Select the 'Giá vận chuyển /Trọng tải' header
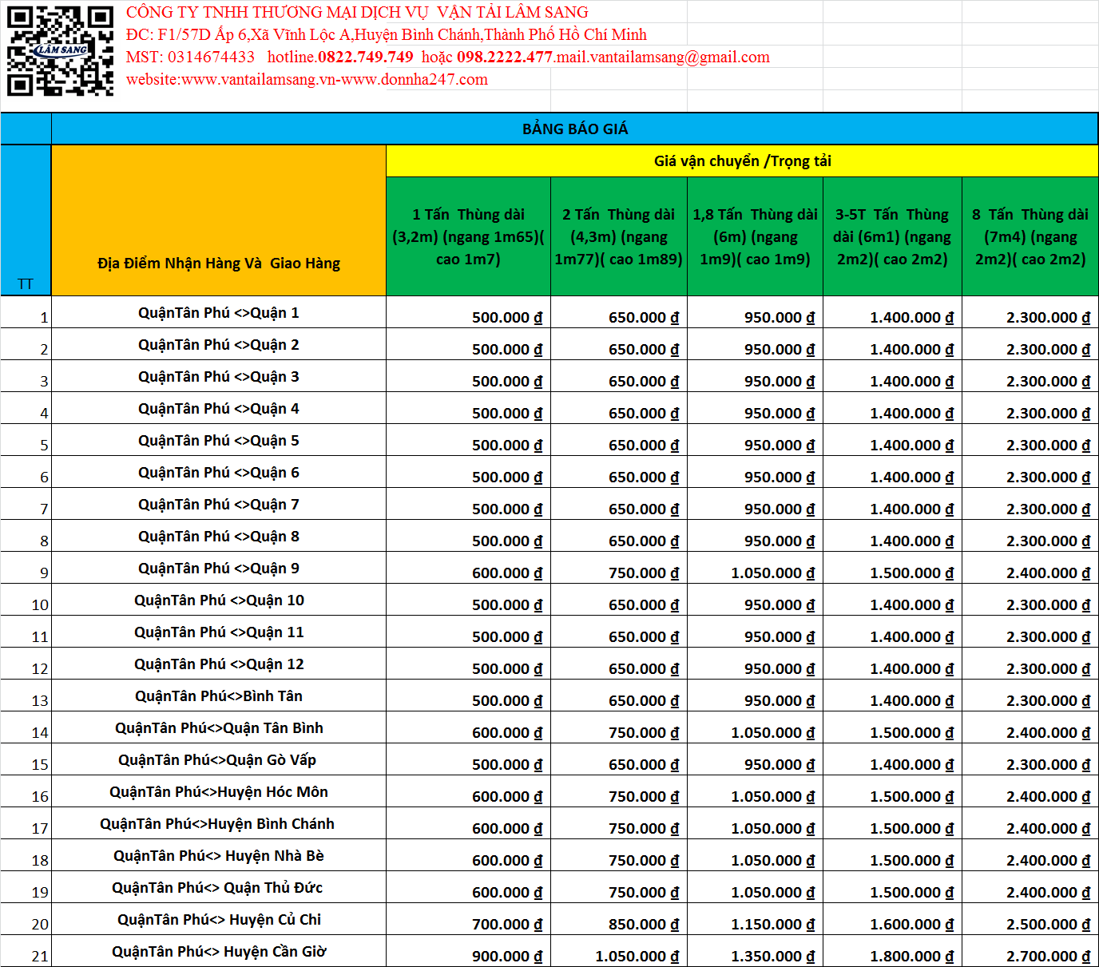 pos(742,161)
